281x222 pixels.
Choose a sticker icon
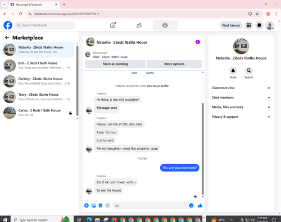pos(101,206)
